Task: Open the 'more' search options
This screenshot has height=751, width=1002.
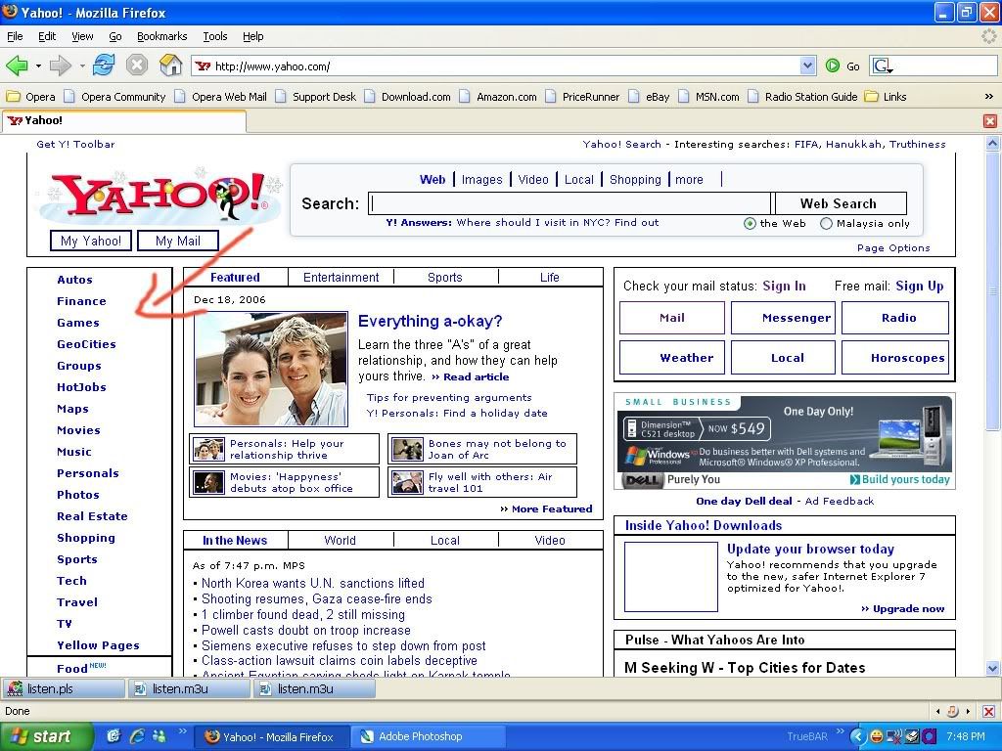Action: (689, 180)
